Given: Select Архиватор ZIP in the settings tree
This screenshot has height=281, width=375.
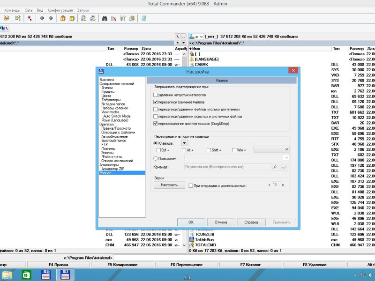Looking at the screenshot, I should [x=113, y=169].
